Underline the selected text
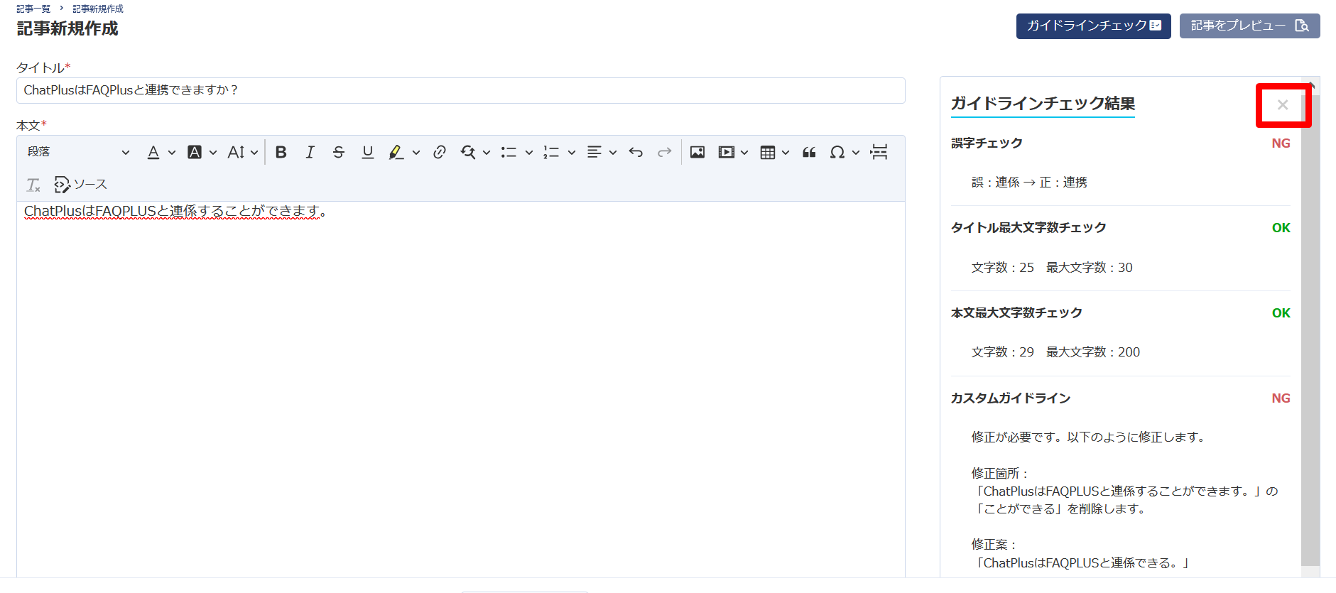The height and width of the screenshot is (593, 1336). (x=367, y=152)
